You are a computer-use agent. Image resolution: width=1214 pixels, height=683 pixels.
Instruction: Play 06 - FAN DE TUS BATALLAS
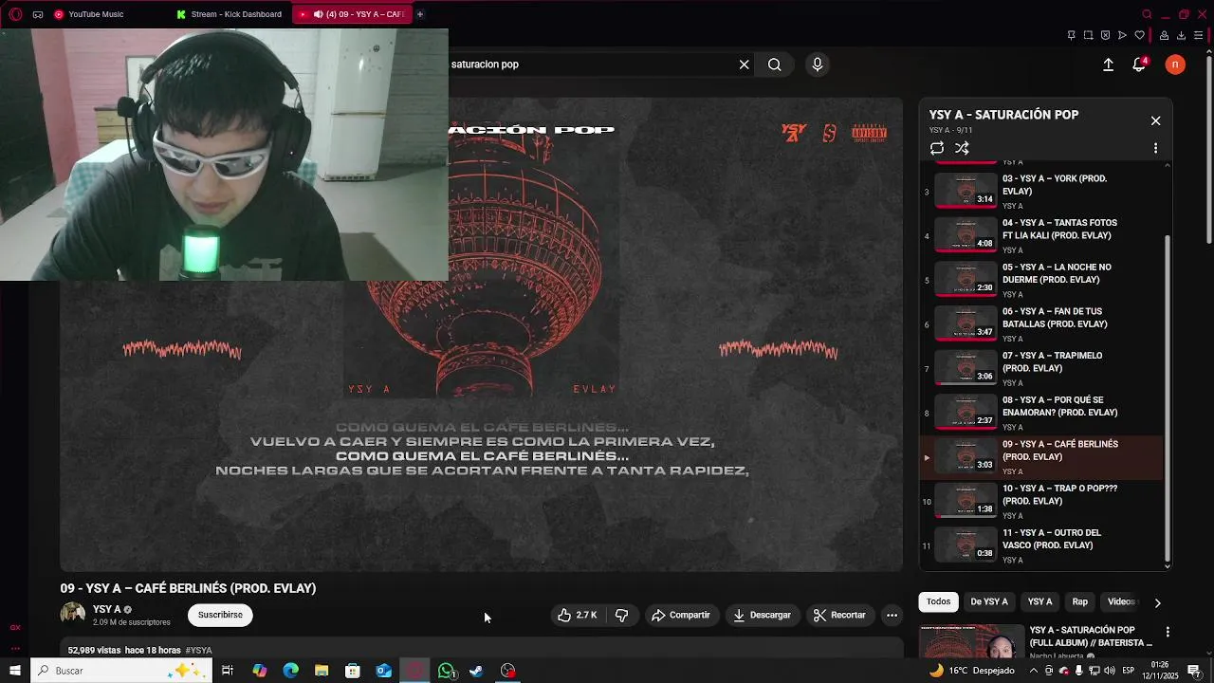pyautogui.click(x=1040, y=323)
